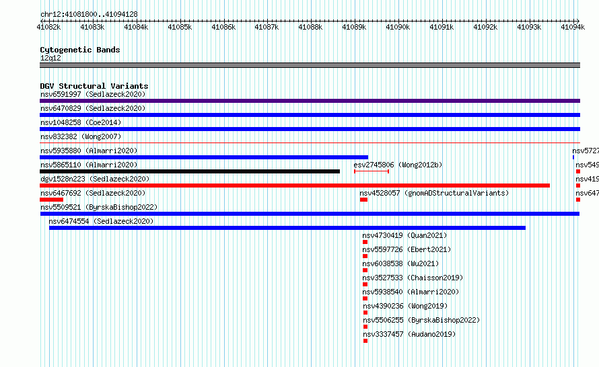Open nsv6467692 (Sedlazeck2020) variant label
Viewport: 599px width, 367px height.
(x=93, y=193)
